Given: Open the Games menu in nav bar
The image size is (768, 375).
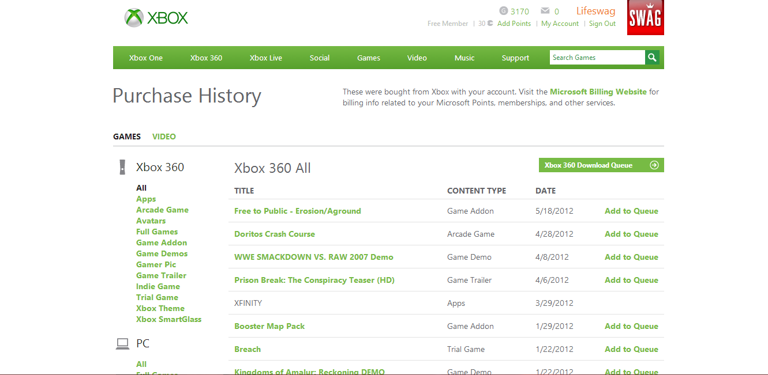Looking at the screenshot, I should click(369, 58).
